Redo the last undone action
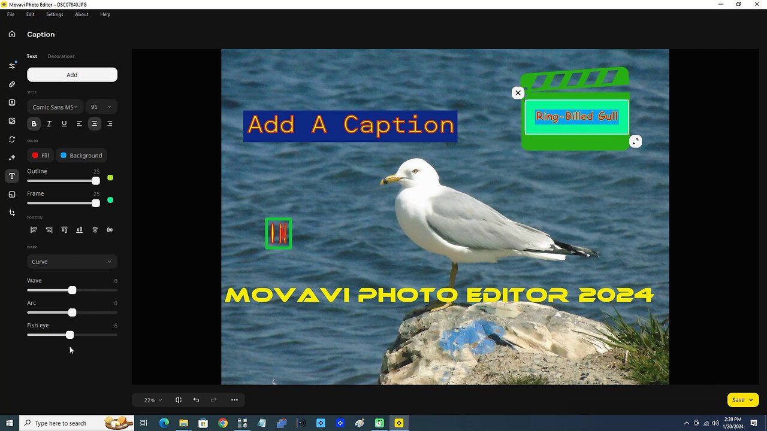 pyautogui.click(x=214, y=400)
